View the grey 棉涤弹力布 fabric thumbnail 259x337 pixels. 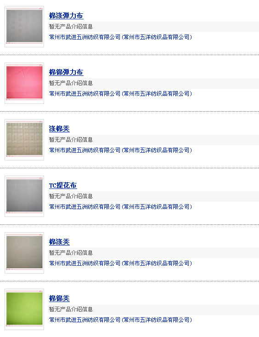pyautogui.click(x=24, y=27)
